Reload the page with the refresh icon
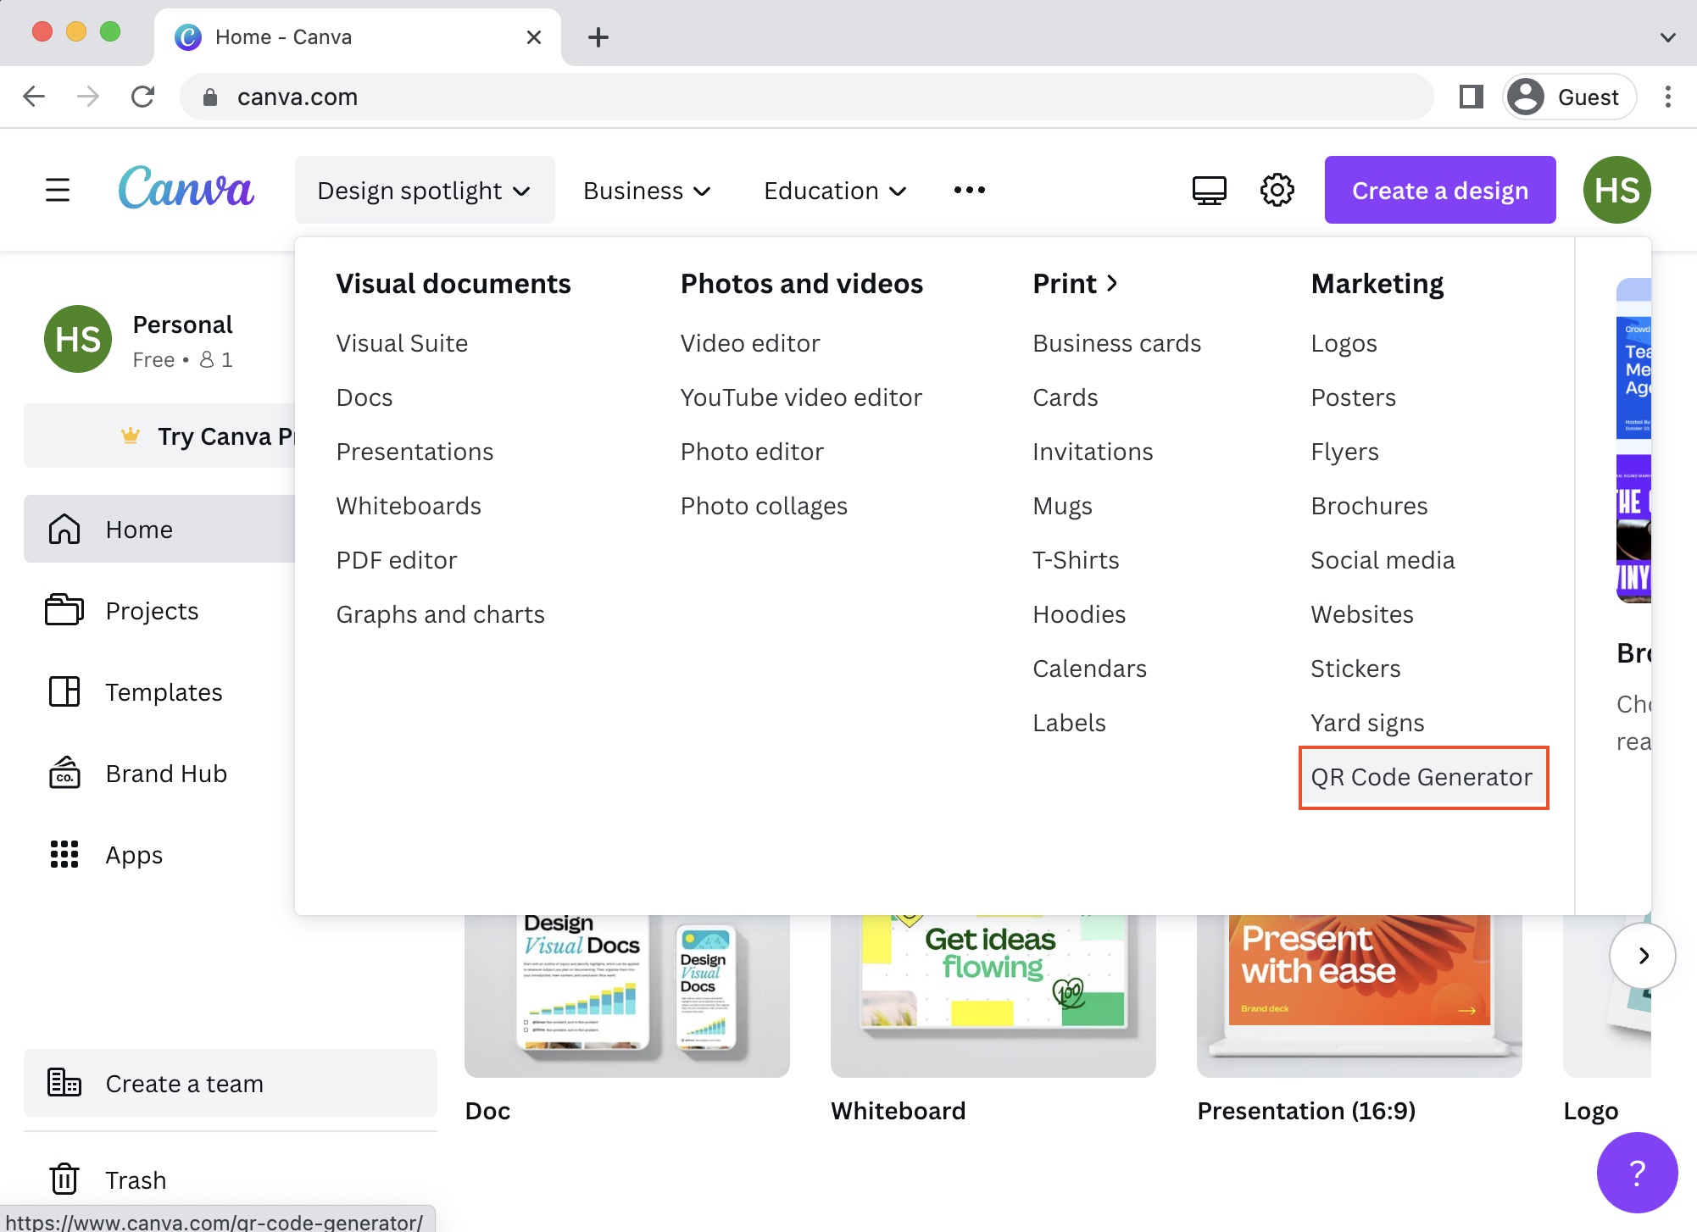 142,97
